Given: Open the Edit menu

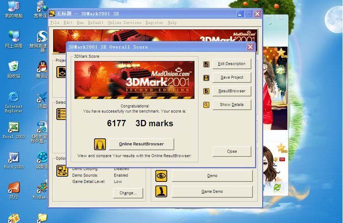Looking at the screenshot, I should 68,22.
